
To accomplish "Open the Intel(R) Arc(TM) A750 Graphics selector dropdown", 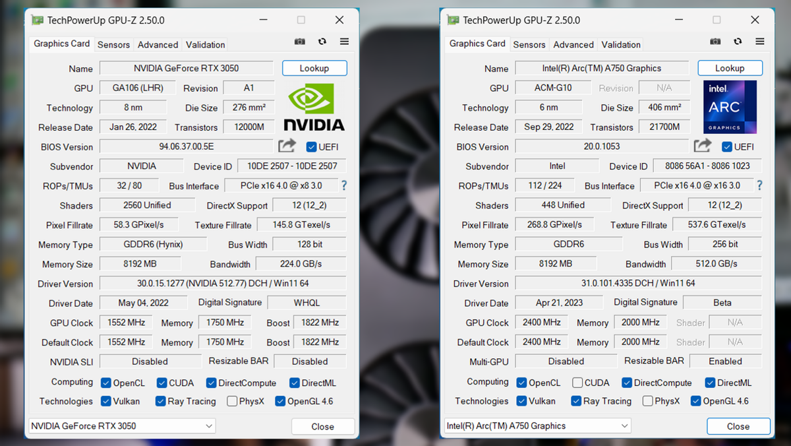I will click(x=537, y=426).
